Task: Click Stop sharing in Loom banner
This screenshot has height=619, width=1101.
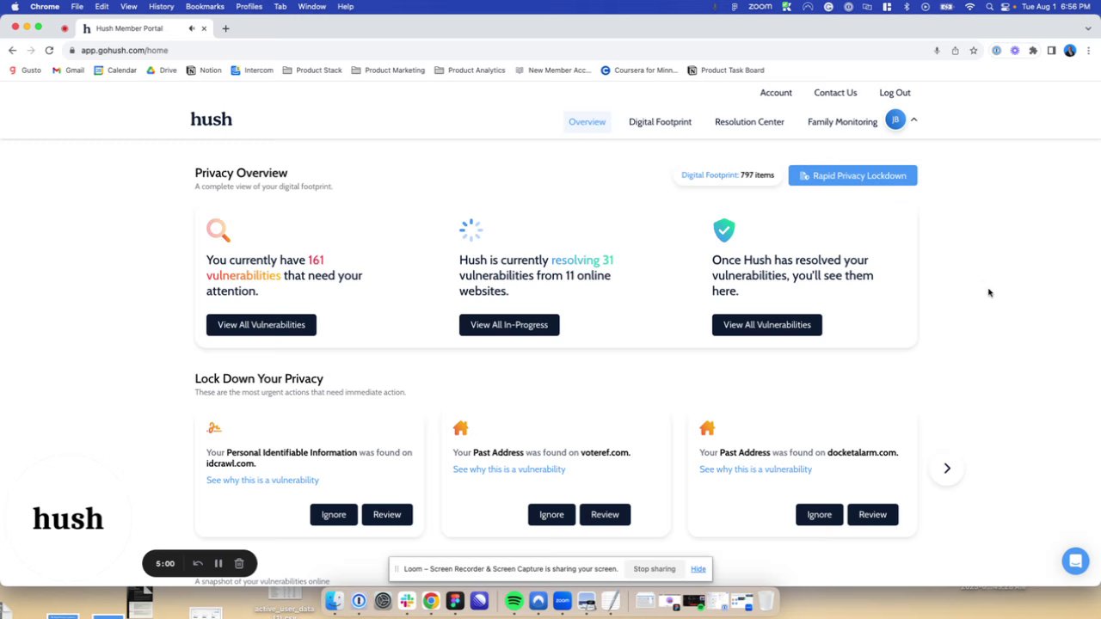Action: (655, 569)
